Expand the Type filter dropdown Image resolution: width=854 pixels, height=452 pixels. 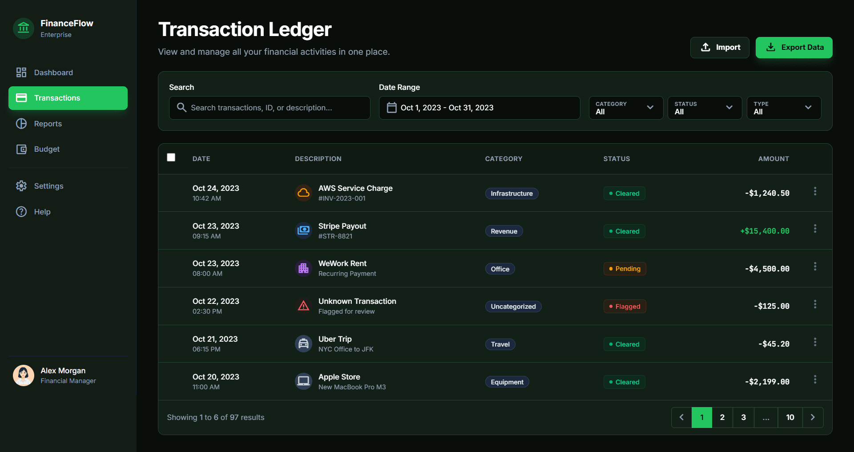pyautogui.click(x=783, y=108)
